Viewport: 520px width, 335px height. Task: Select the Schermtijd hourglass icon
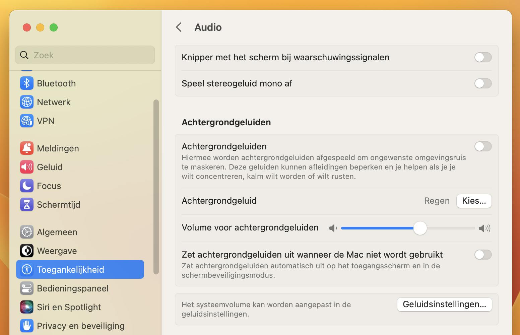coord(27,205)
